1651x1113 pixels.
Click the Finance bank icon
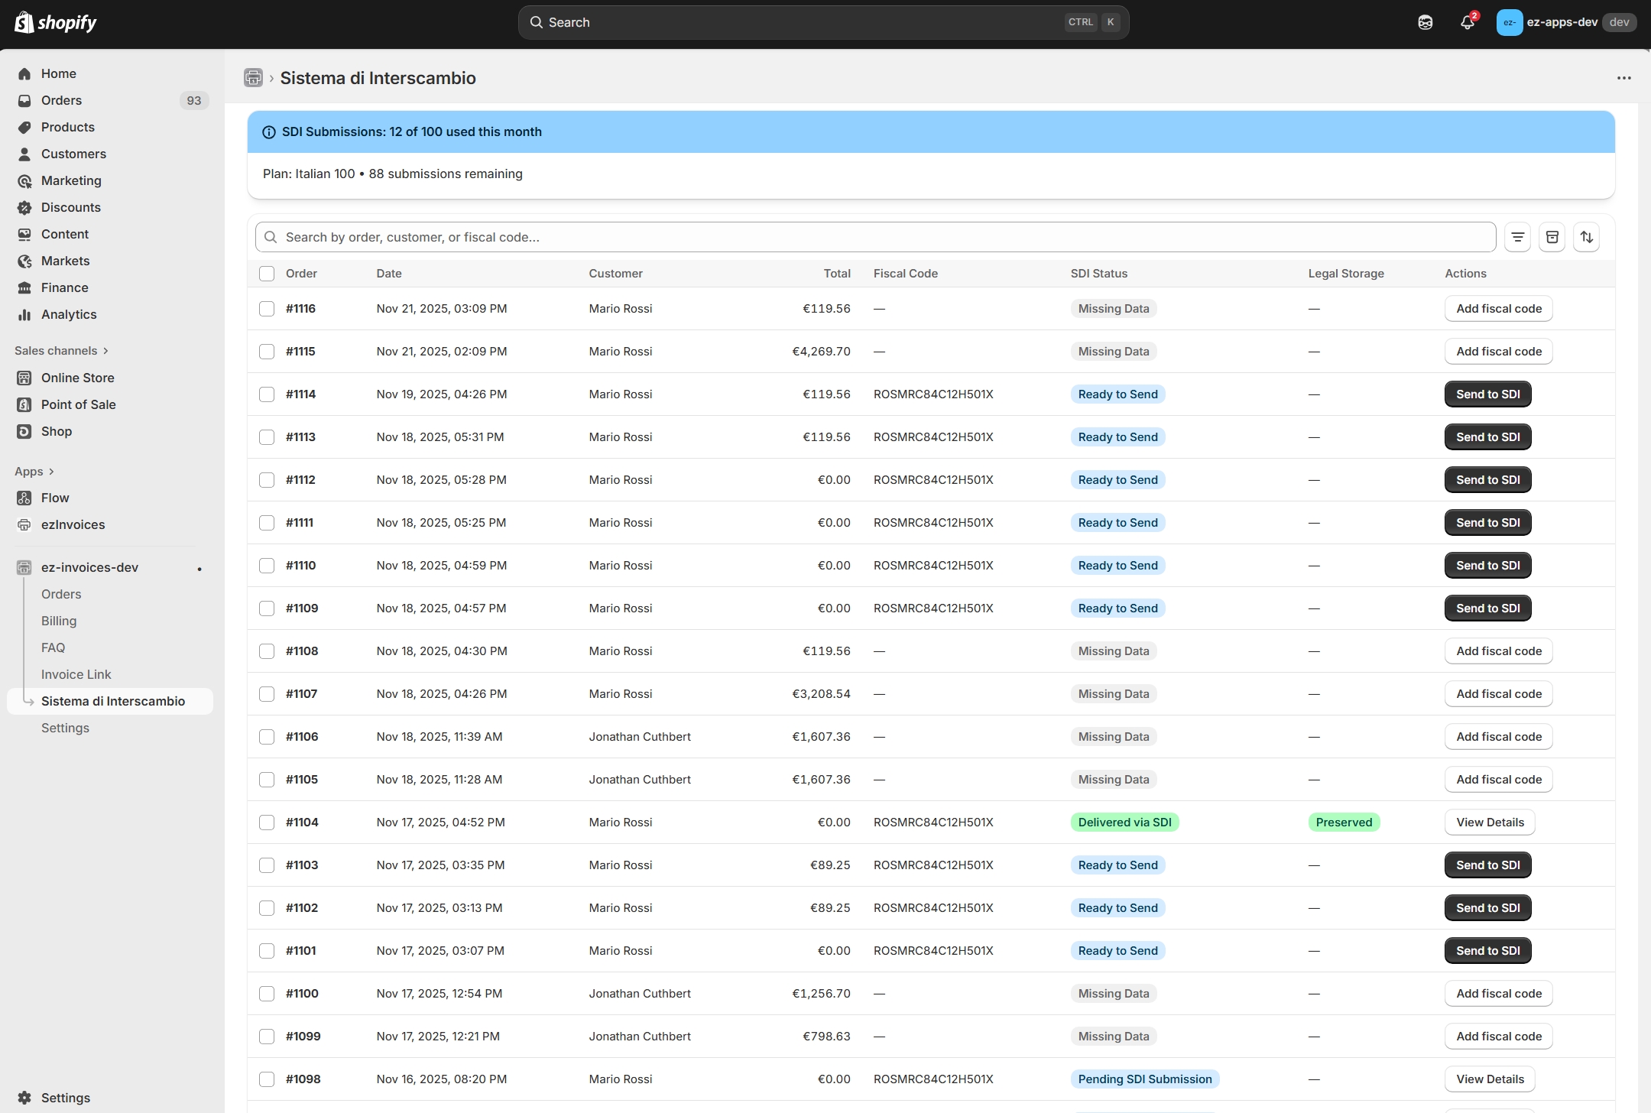click(24, 287)
